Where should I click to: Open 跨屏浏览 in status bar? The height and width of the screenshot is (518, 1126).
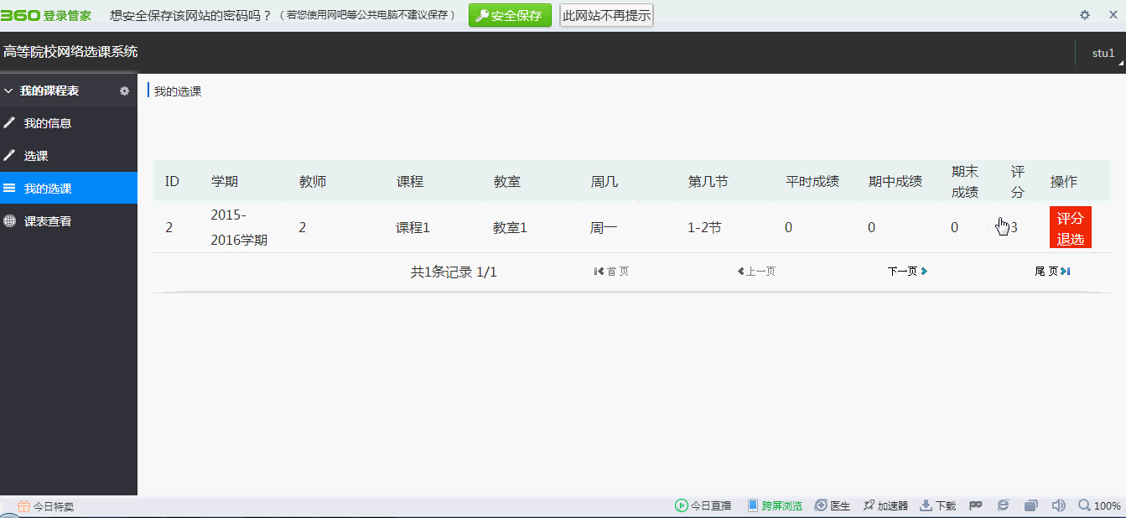[775, 505]
